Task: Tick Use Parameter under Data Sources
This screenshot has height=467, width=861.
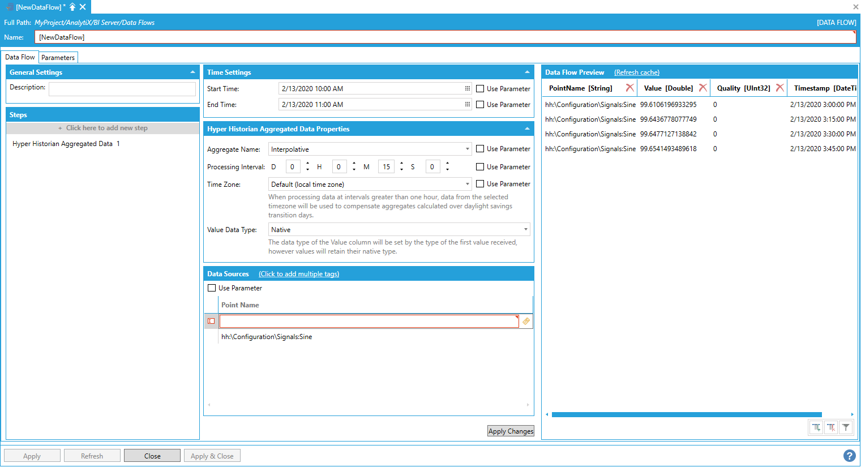Action: click(212, 288)
